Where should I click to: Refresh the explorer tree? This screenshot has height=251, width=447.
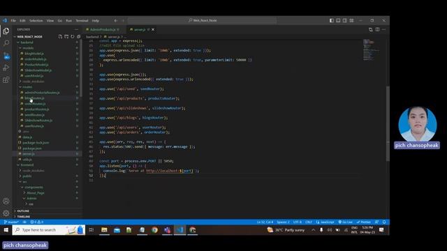[73, 37]
